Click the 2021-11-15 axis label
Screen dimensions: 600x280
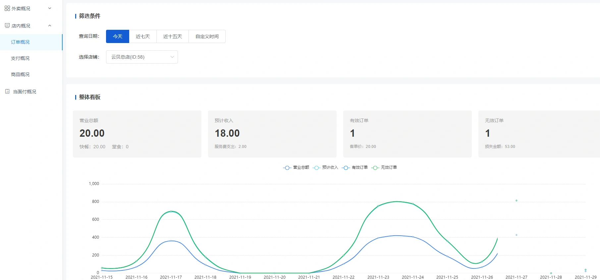[102, 277]
